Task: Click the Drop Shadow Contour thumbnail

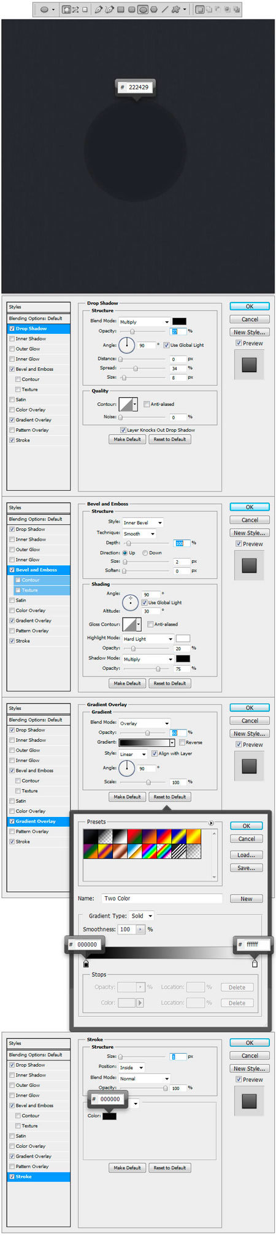Action: (x=126, y=404)
